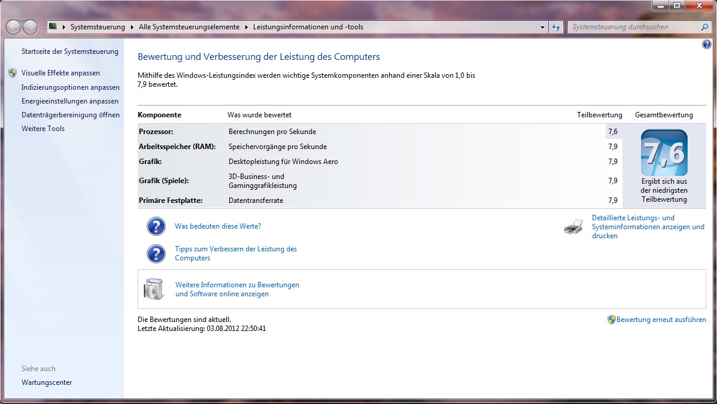Expand arrow after Alle Systemsteuerungselemente
This screenshot has height=404, width=717.
247,27
